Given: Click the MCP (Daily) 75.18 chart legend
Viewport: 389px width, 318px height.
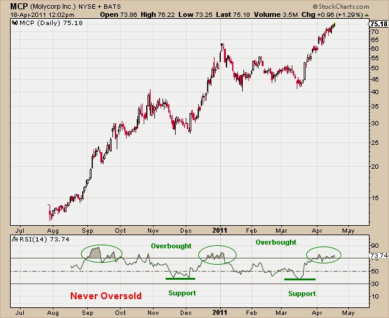Looking at the screenshot, I should 51,23.
